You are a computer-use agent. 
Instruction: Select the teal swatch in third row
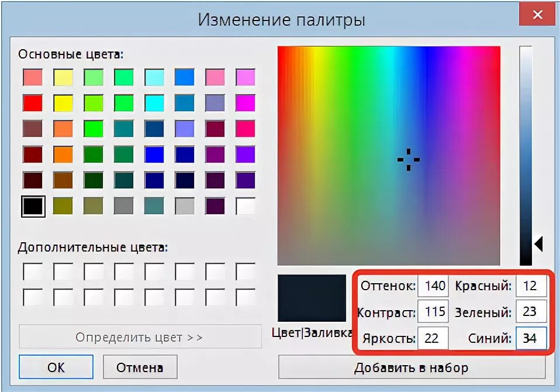click(124, 129)
